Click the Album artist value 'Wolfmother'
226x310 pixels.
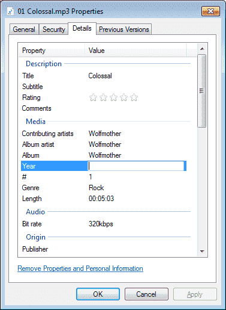[105, 144]
